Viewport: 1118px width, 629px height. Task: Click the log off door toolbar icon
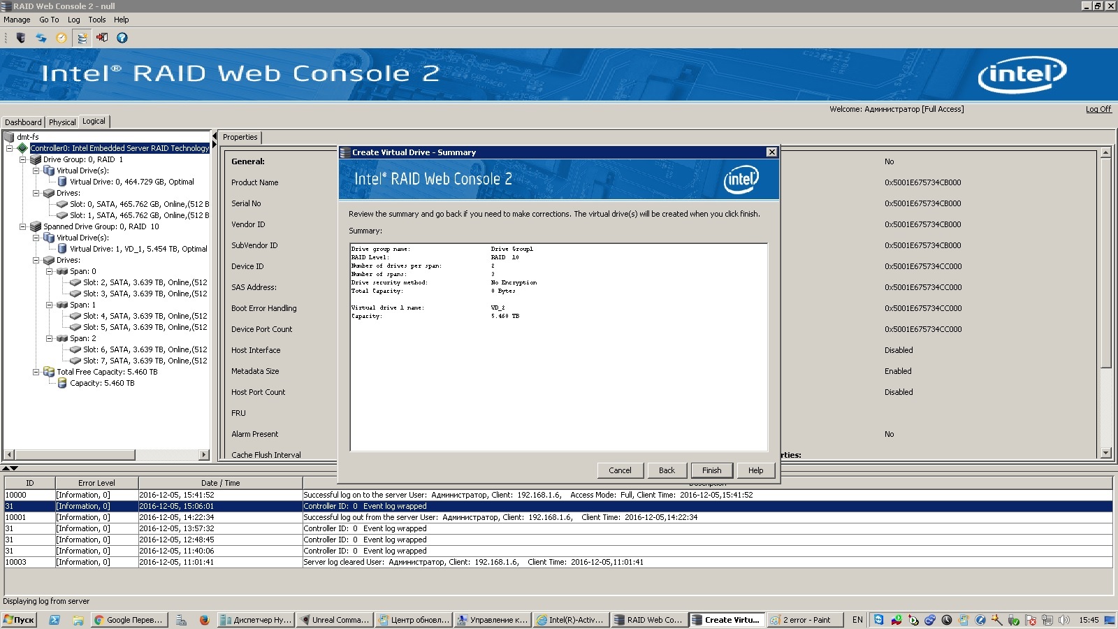point(102,38)
